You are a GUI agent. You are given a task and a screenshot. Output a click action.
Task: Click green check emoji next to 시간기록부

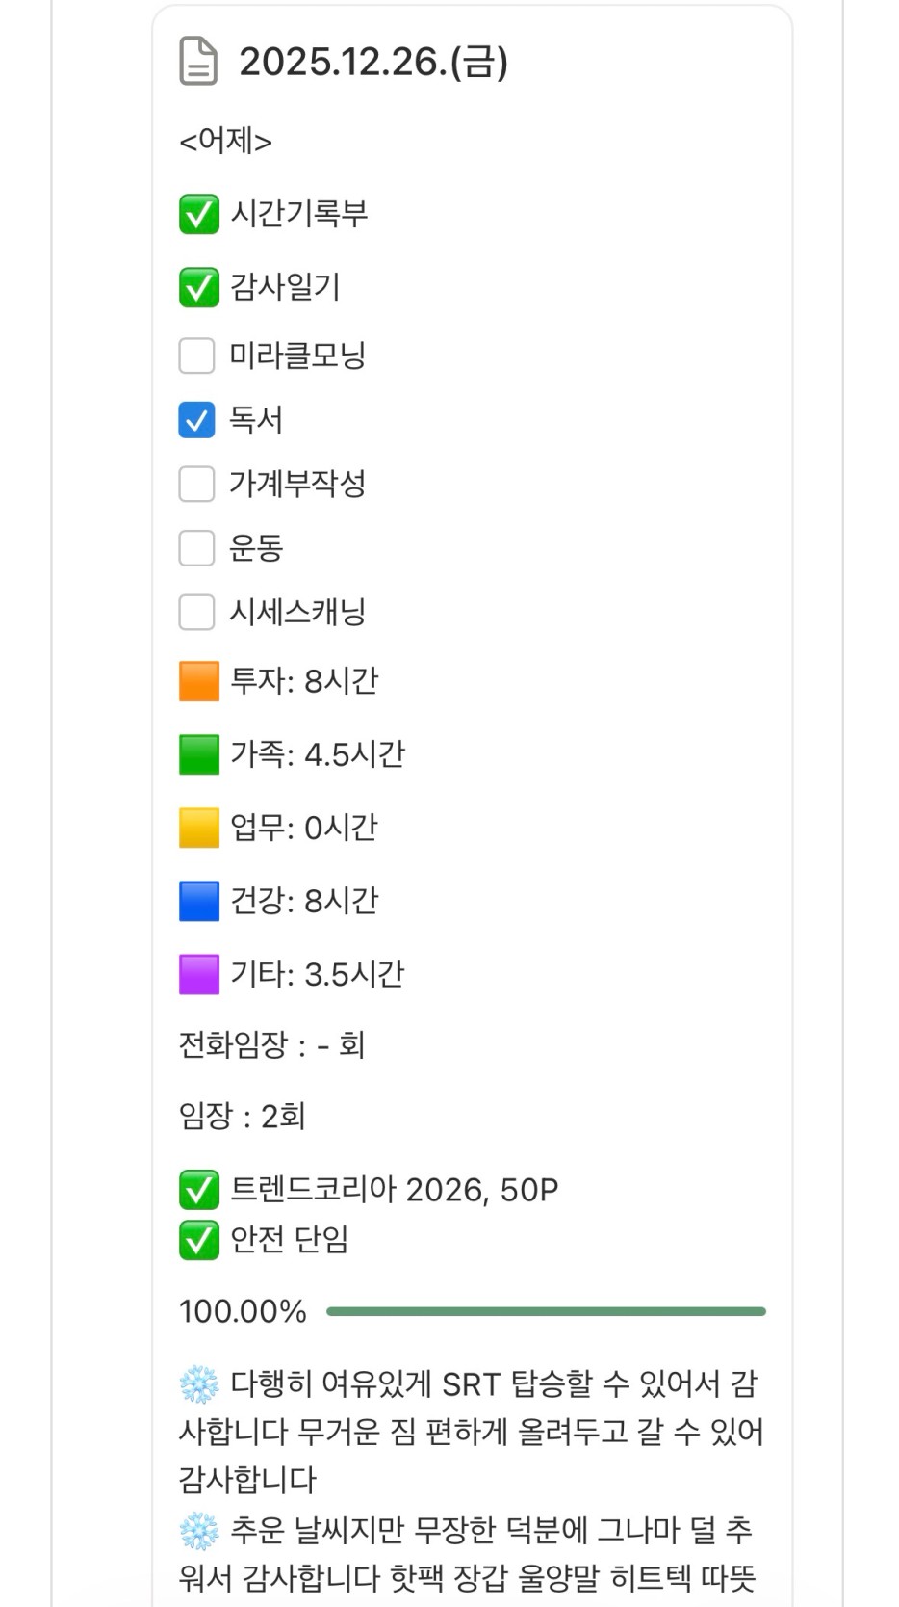pos(199,214)
